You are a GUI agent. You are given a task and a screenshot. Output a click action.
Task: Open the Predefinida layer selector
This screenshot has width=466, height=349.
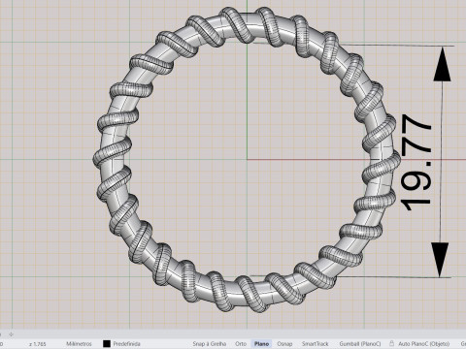pos(126,344)
